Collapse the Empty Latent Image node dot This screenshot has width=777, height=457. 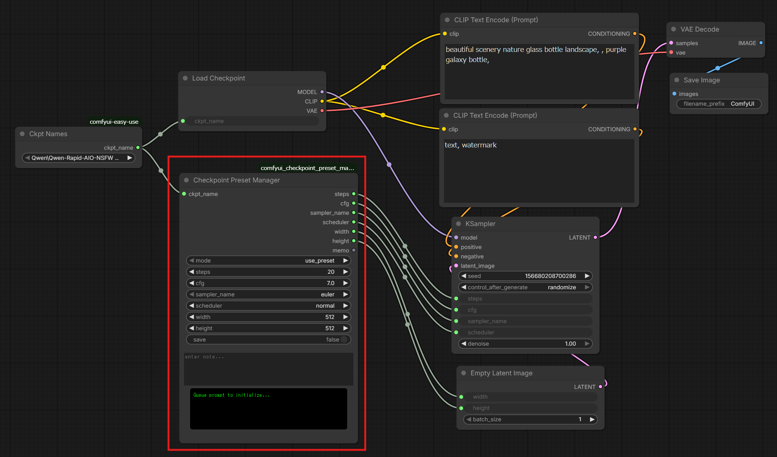click(x=464, y=373)
